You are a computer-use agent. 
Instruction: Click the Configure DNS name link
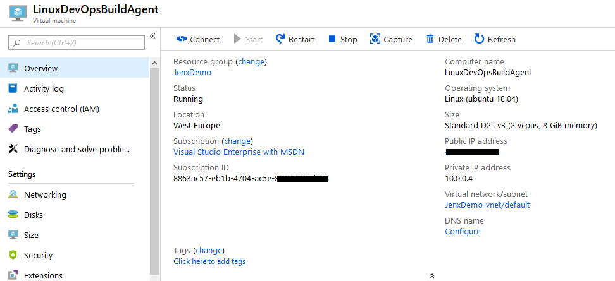463,231
